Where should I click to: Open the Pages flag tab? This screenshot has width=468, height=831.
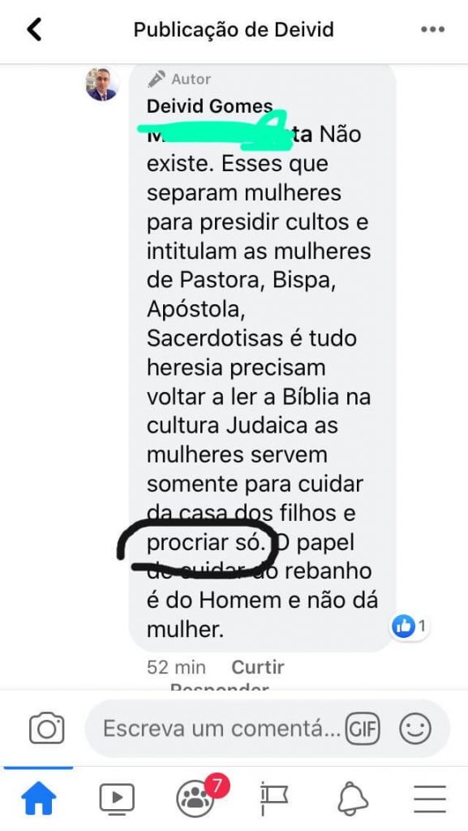[x=273, y=799]
